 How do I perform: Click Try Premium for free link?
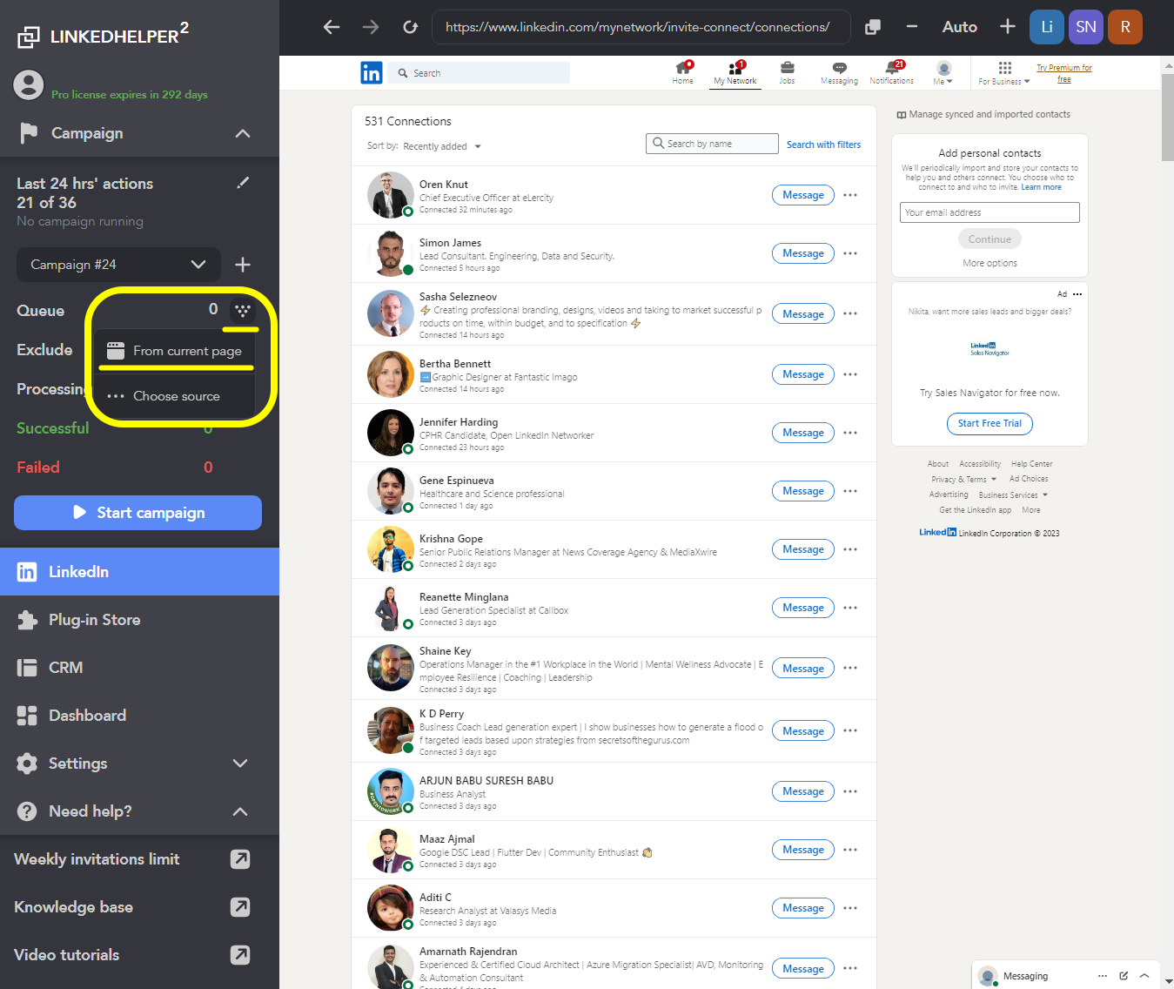click(1063, 73)
